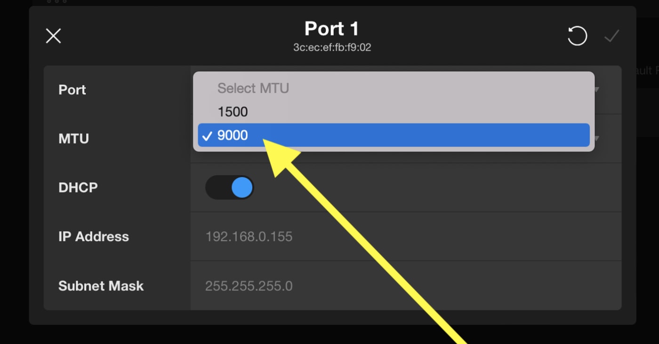659x344 pixels.
Task: Click the circular reset arrow icon
Action: 577,36
